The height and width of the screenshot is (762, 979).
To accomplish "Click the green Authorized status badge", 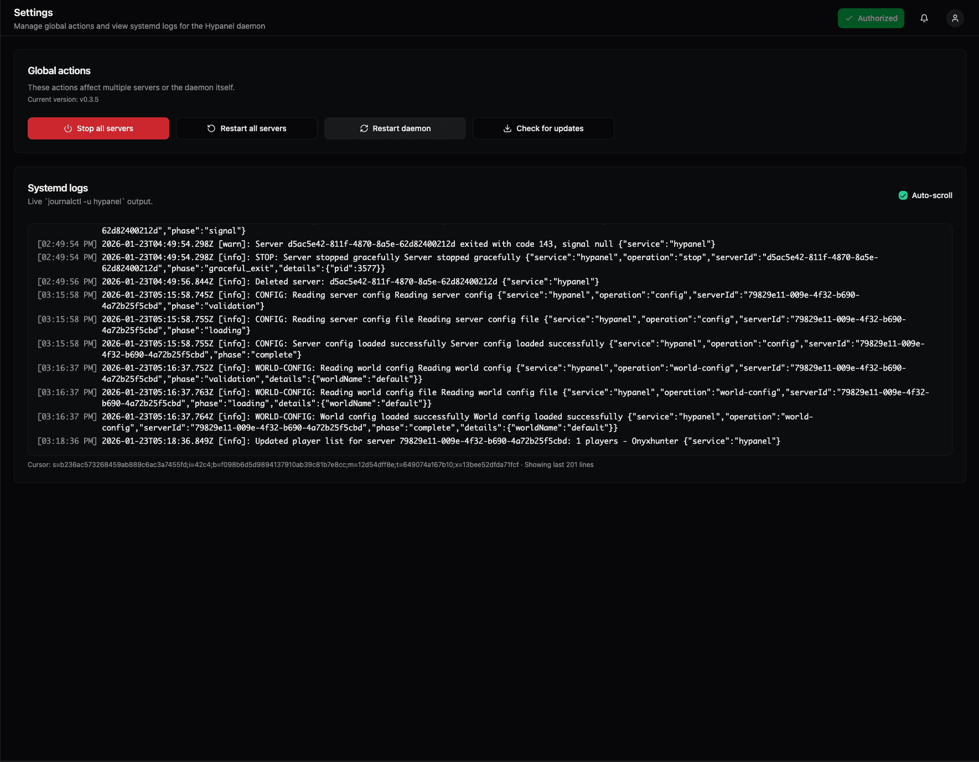I will point(871,18).
